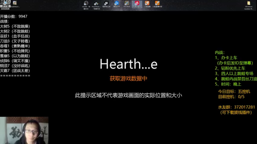The height and width of the screenshot is (144, 257).
Task: Click the 大树2 (不敌跳蛙) record line
Action: pyautogui.click(x=15, y=31)
